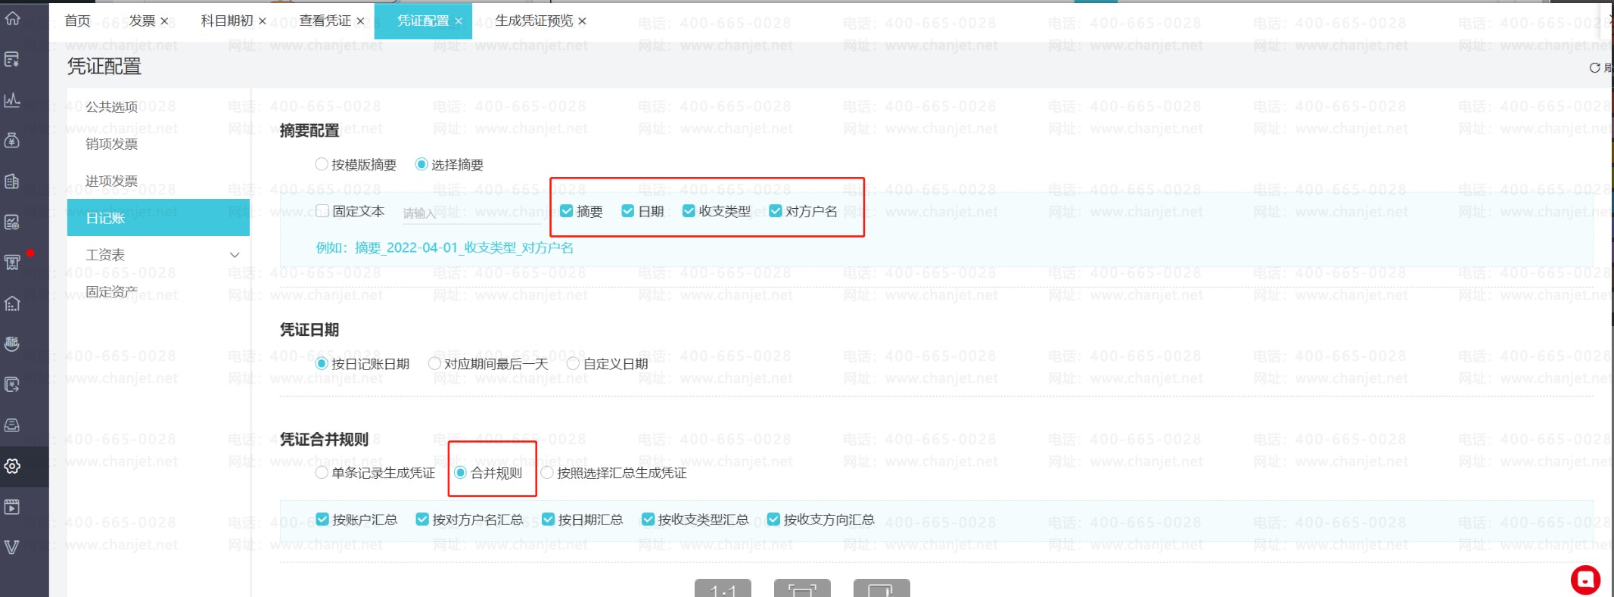Close the 科目期初 tab
1614x597 pixels.
(x=263, y=21)
